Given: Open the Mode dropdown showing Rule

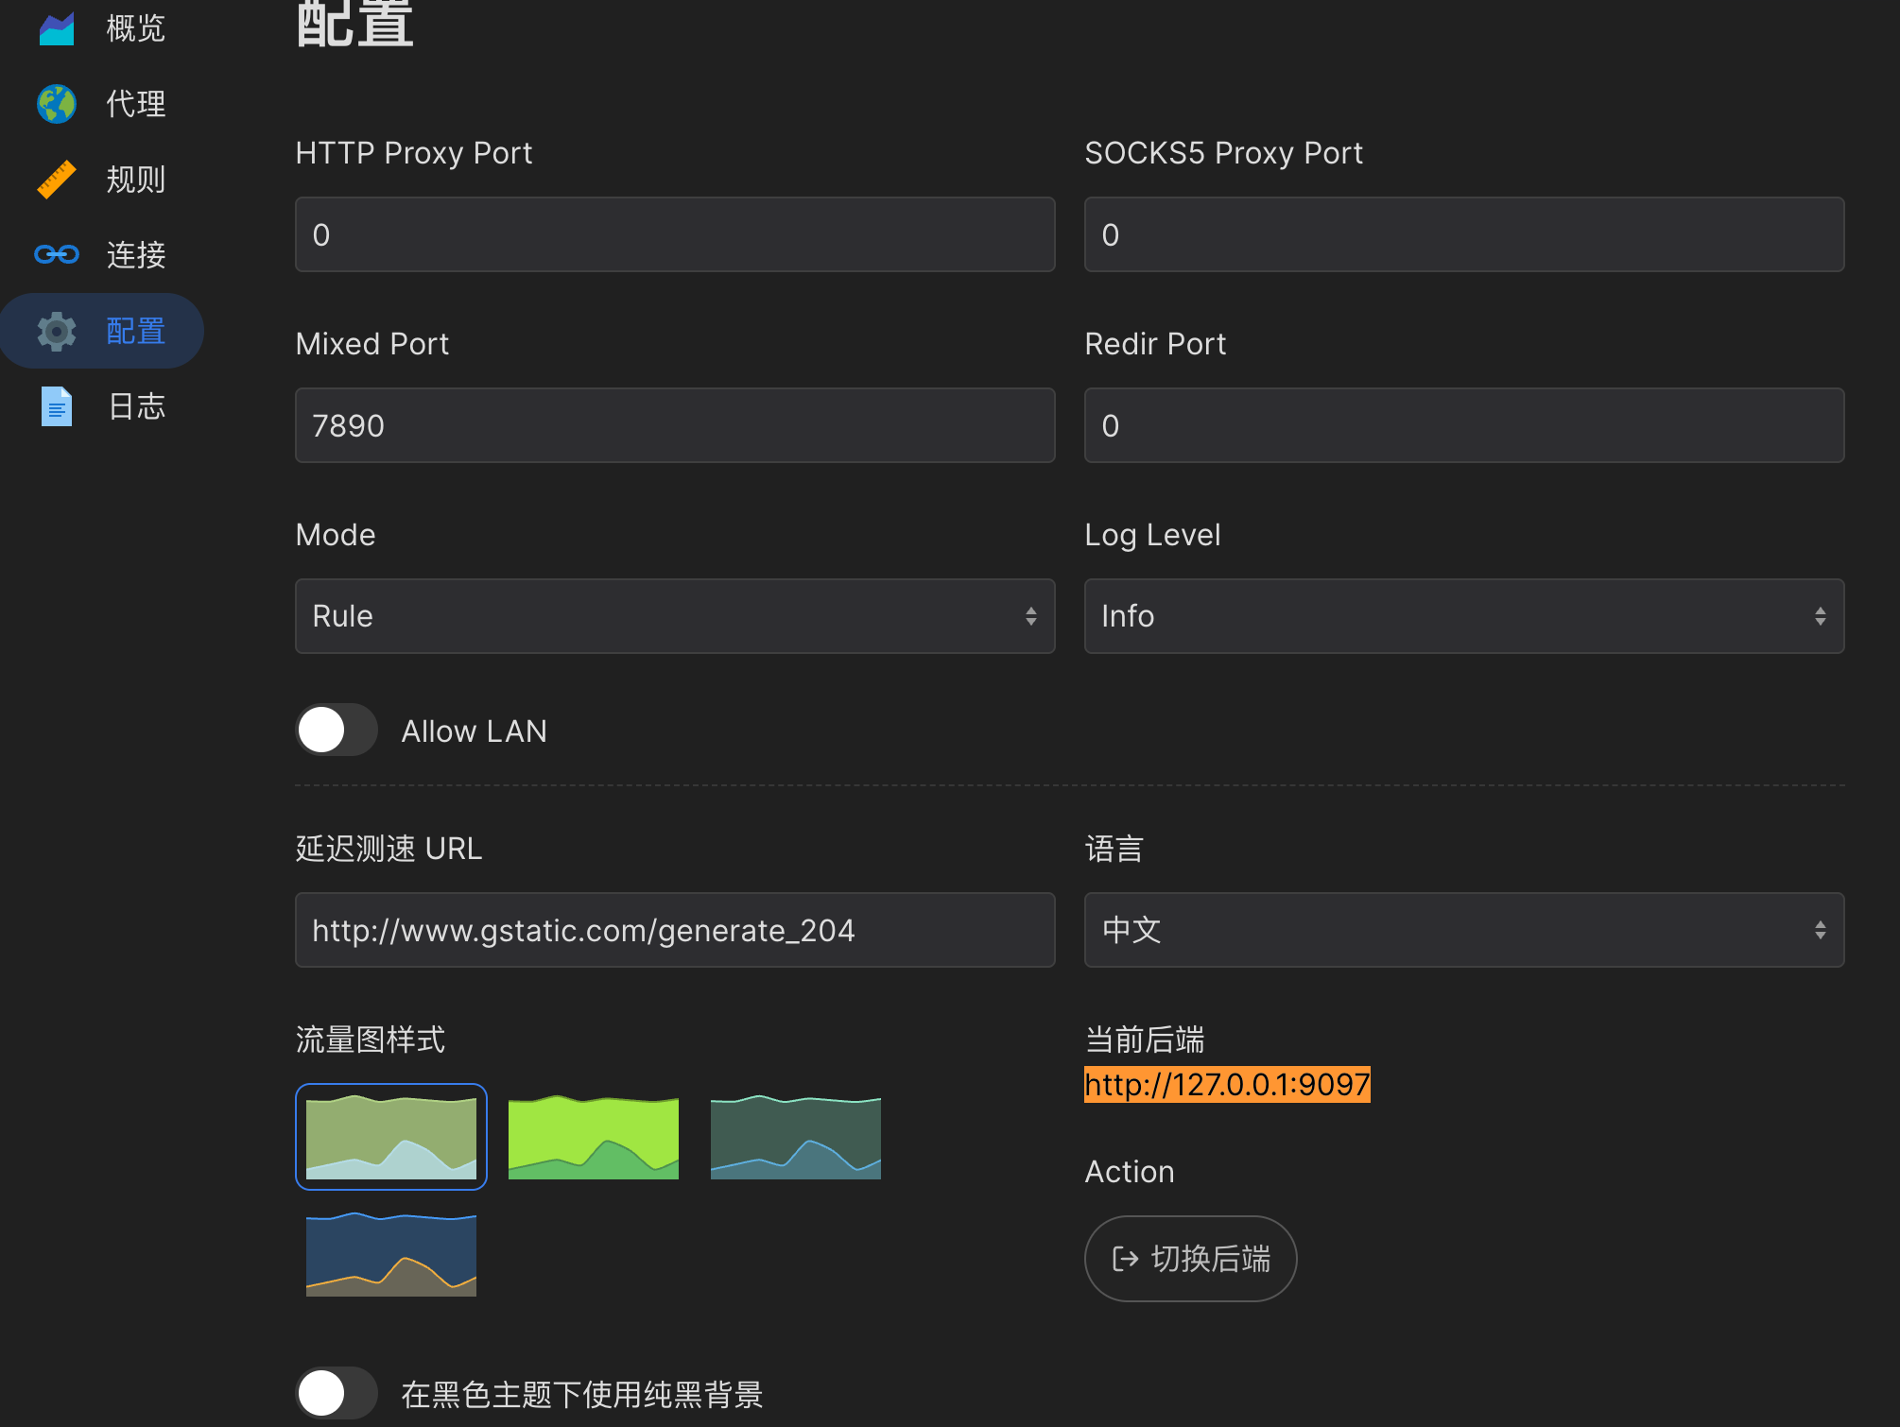Looking at the screenshot, I should [x=674, y=616].
